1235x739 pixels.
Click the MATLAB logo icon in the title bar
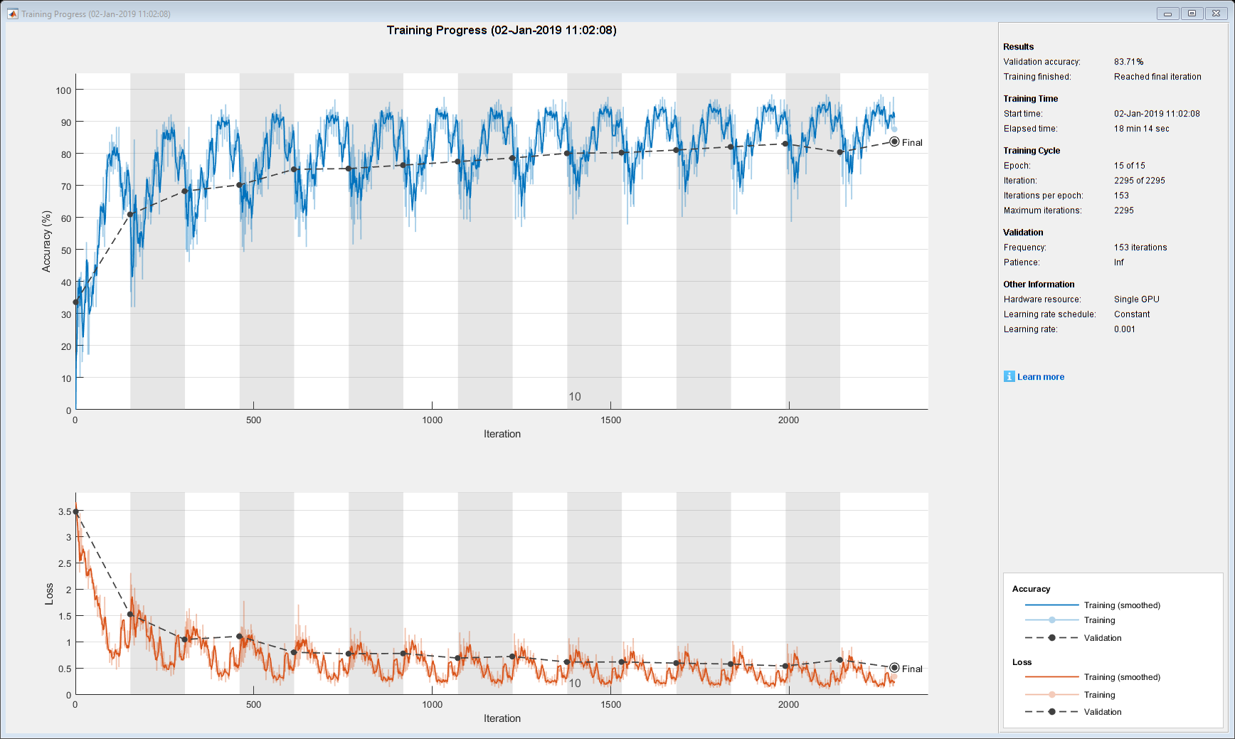pyautogui.click(x=12, y=14)
